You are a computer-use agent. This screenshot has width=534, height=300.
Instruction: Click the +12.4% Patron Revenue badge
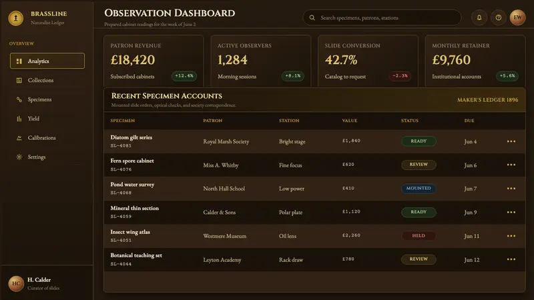click(184, 76)
